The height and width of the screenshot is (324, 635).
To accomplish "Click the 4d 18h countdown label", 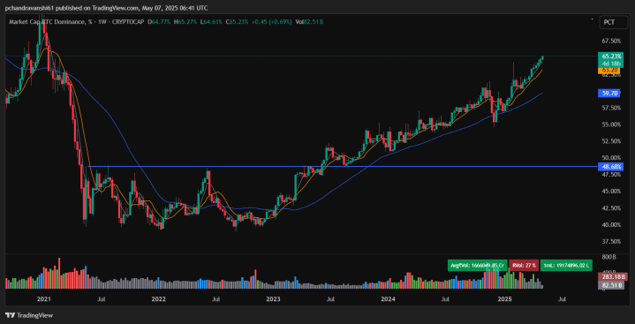I will coord(609,64).
